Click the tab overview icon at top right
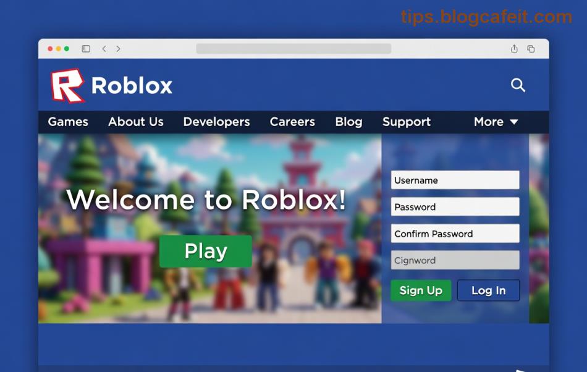The image size is (587, 372). (x=530, y=48)
